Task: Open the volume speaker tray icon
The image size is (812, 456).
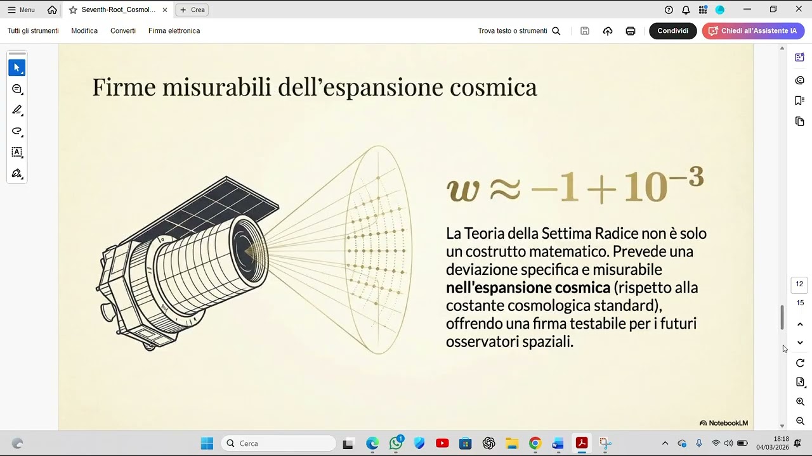Action: click(728, 443)
